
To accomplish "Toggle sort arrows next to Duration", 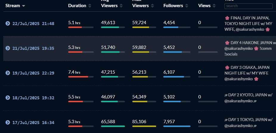I will coord(90,6).
